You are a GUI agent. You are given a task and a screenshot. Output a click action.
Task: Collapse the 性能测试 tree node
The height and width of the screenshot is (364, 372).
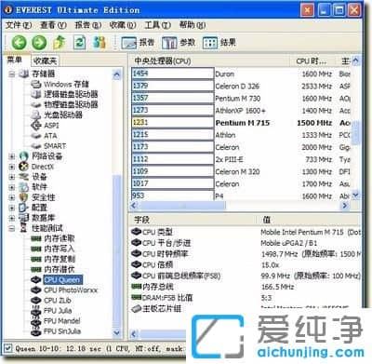(12, 228)
